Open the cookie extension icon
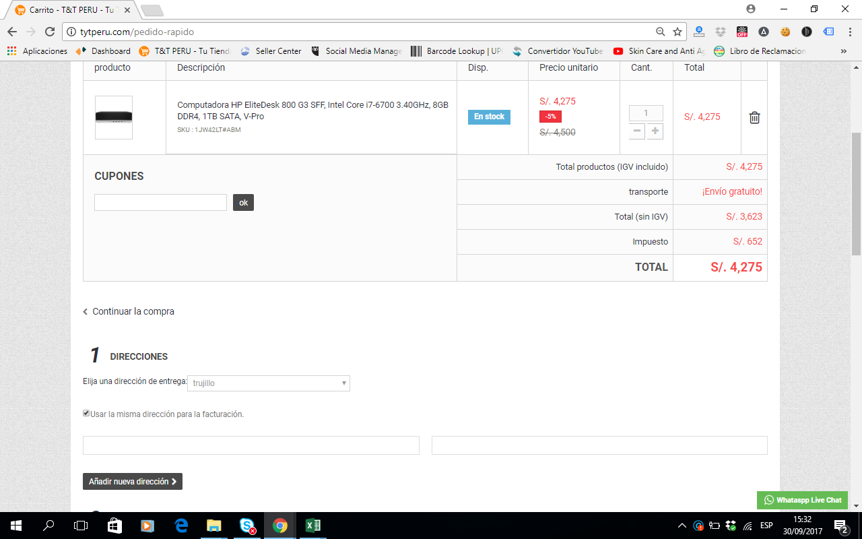Screen dimensions: 862x539 (x=785, y=32)
